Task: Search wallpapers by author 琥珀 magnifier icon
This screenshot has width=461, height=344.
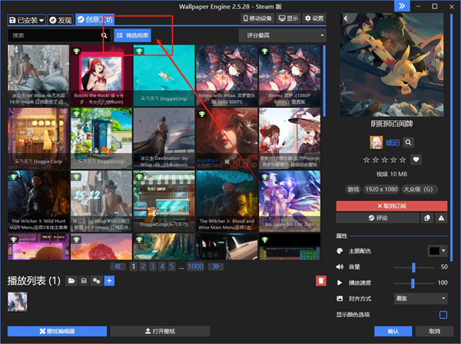Action: click(x=408, y=142)
